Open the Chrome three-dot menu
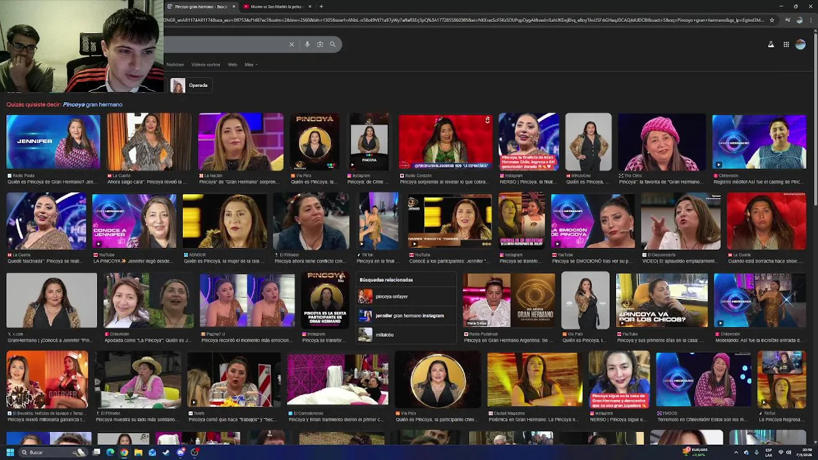The image size is (818, 460). (812, 20)
